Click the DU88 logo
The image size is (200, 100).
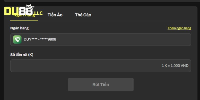click(23, 10)
